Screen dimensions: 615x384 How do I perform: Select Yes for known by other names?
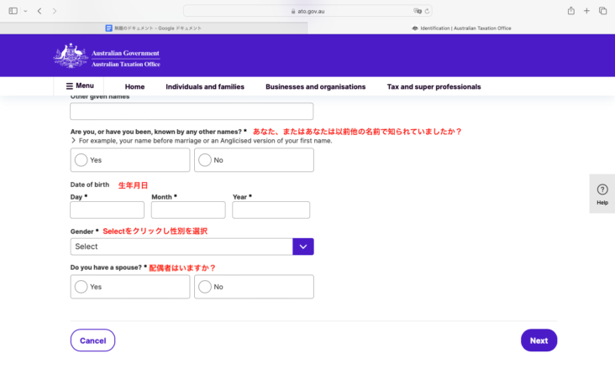pyautogui.click(x=81, y=160)
